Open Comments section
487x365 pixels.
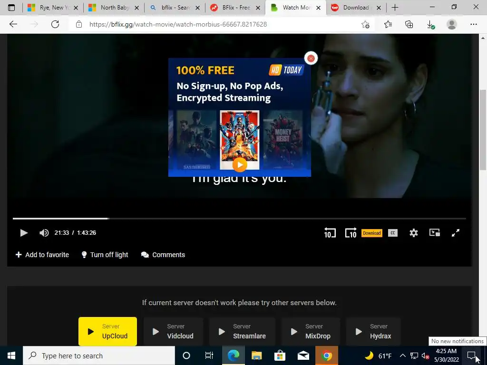163,255
